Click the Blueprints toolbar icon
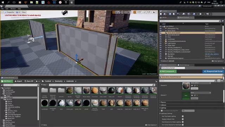Viewport: 225px width, 127px height. coord(184,14)
